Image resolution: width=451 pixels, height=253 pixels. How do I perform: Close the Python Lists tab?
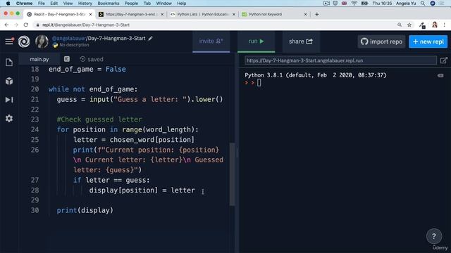pyautogui.click(x=233, y=14)
